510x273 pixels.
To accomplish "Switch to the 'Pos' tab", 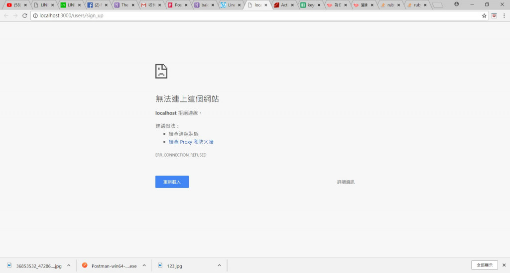I will [x=177, y=5].
